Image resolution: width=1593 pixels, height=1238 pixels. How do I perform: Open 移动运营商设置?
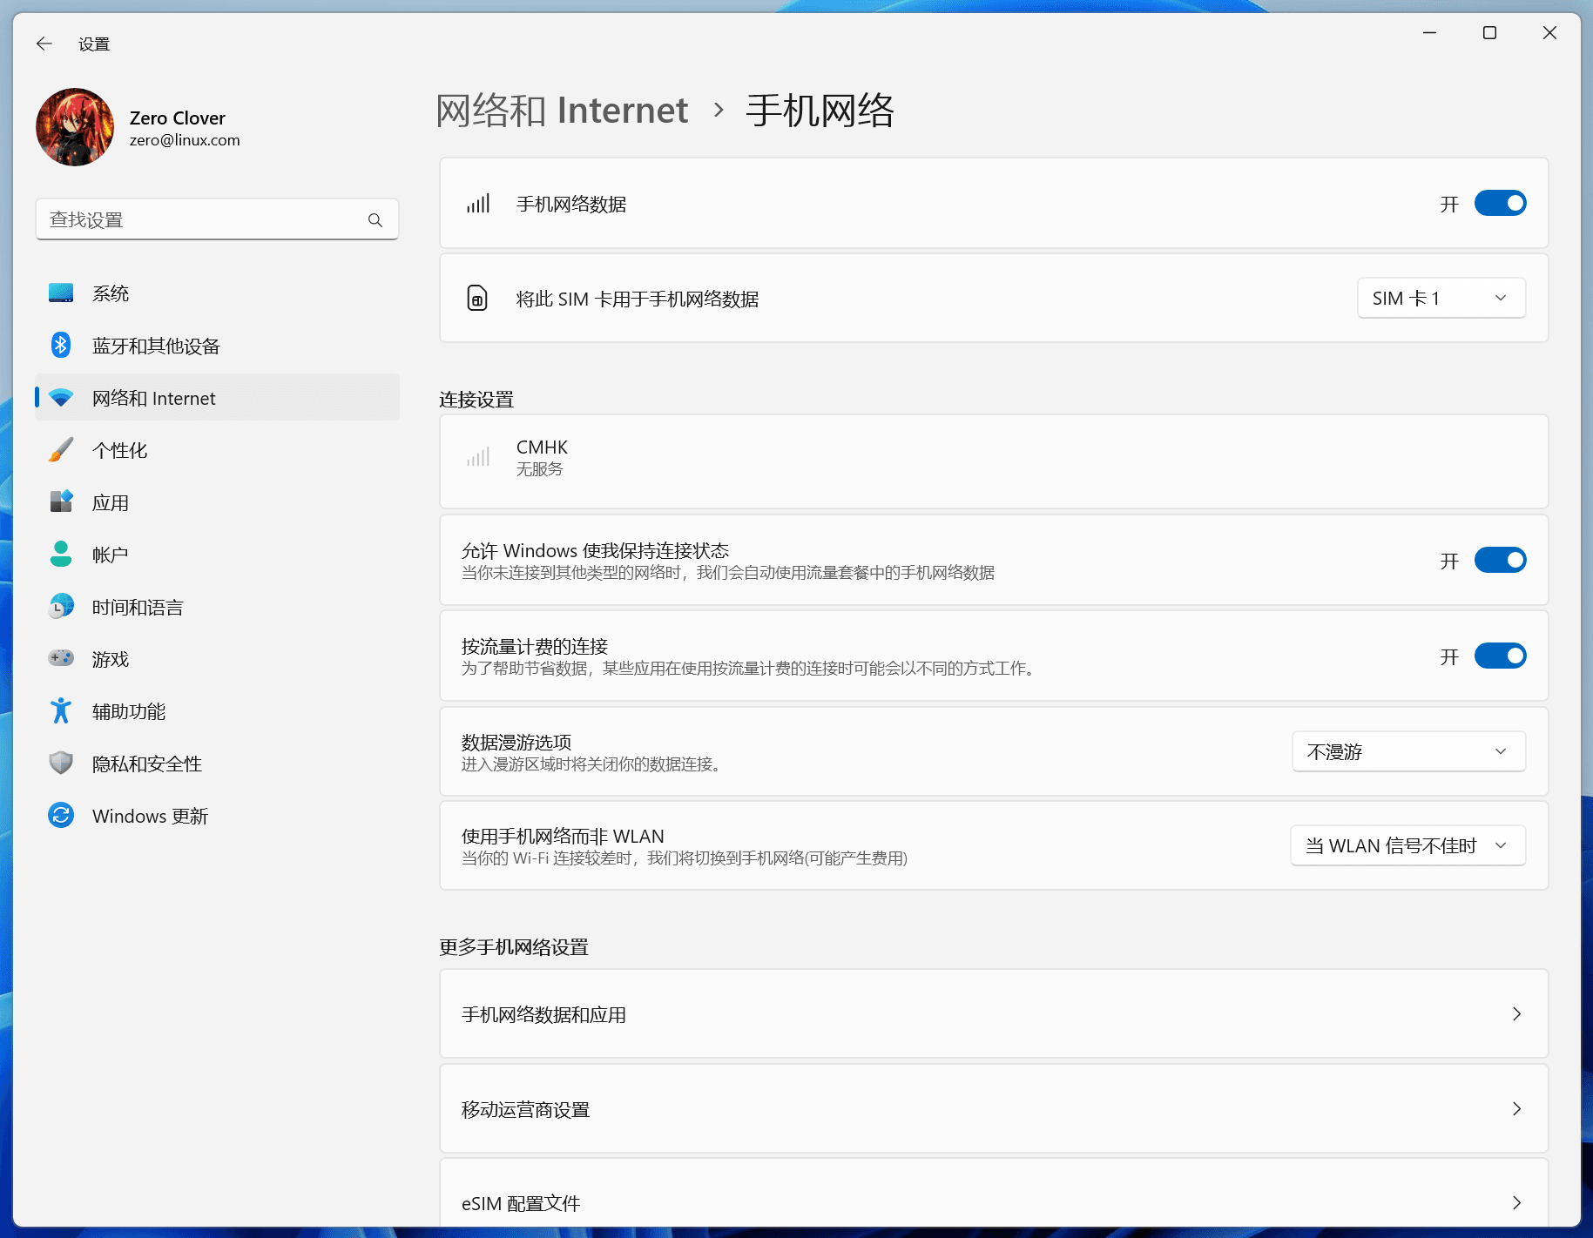(x=994, y=1109)
